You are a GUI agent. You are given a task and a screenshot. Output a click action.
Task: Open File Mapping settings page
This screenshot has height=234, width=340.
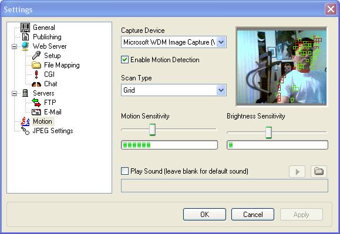[62, 65]
